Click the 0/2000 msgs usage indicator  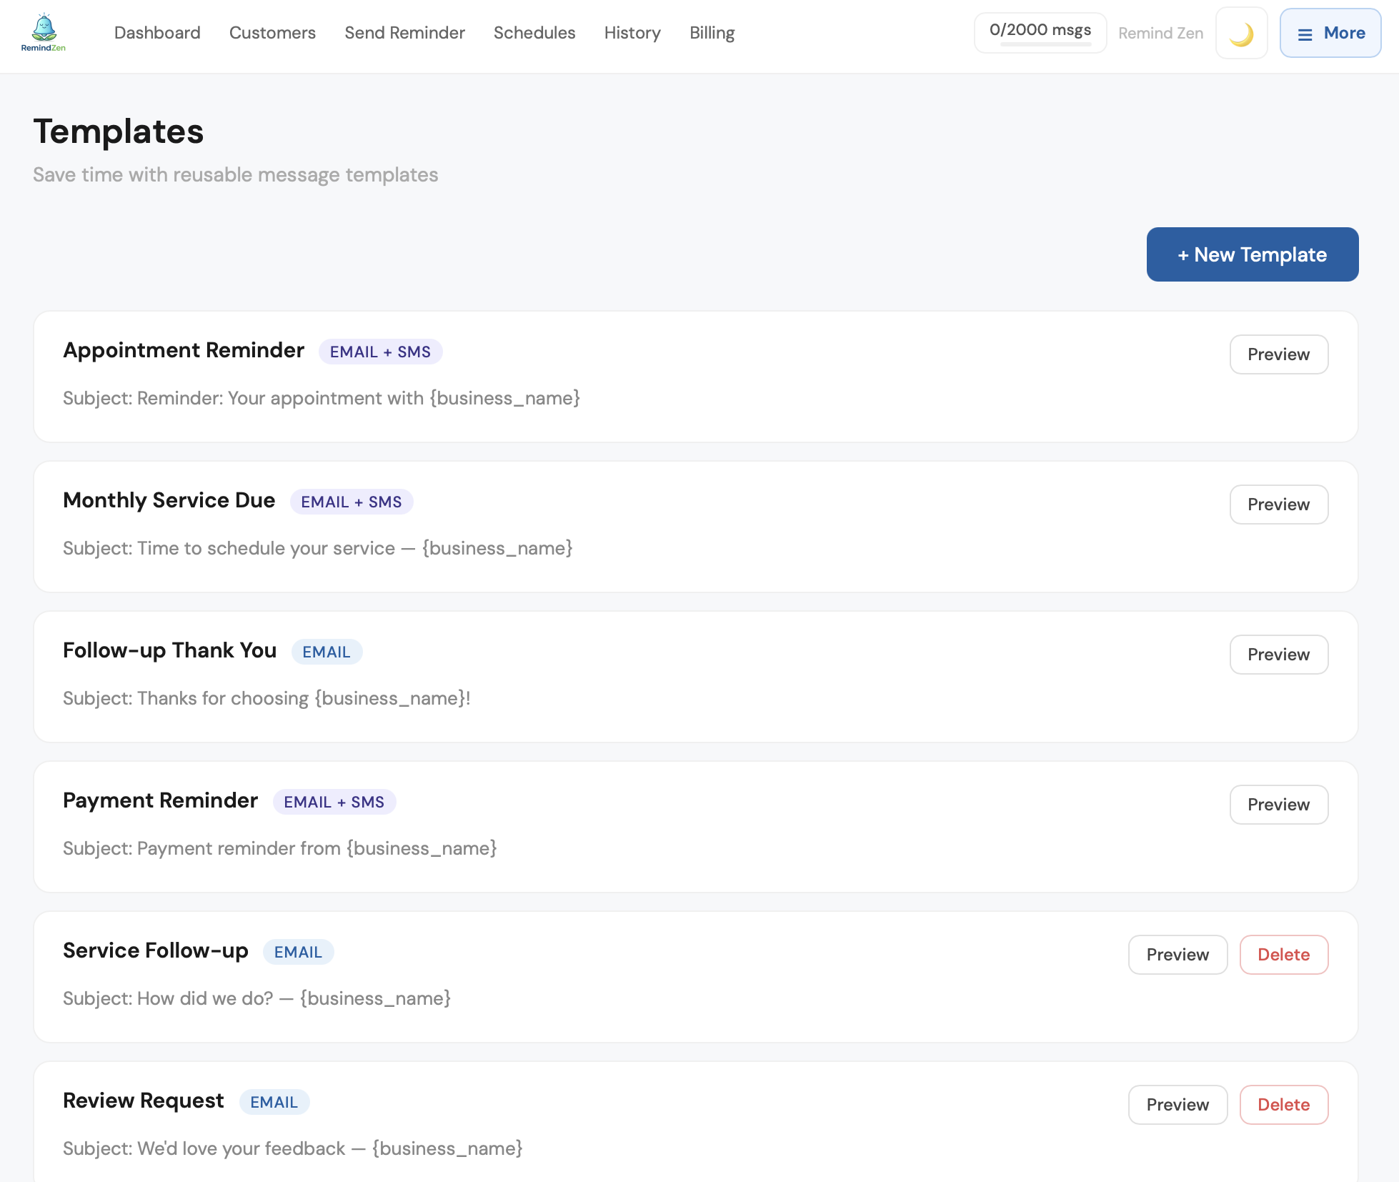tap(1040, 32)
